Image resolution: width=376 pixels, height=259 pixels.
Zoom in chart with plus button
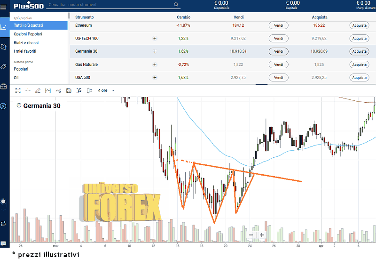click(x=262, y=235)
